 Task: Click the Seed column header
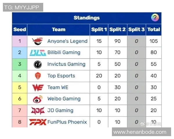(x=20, y=29)
